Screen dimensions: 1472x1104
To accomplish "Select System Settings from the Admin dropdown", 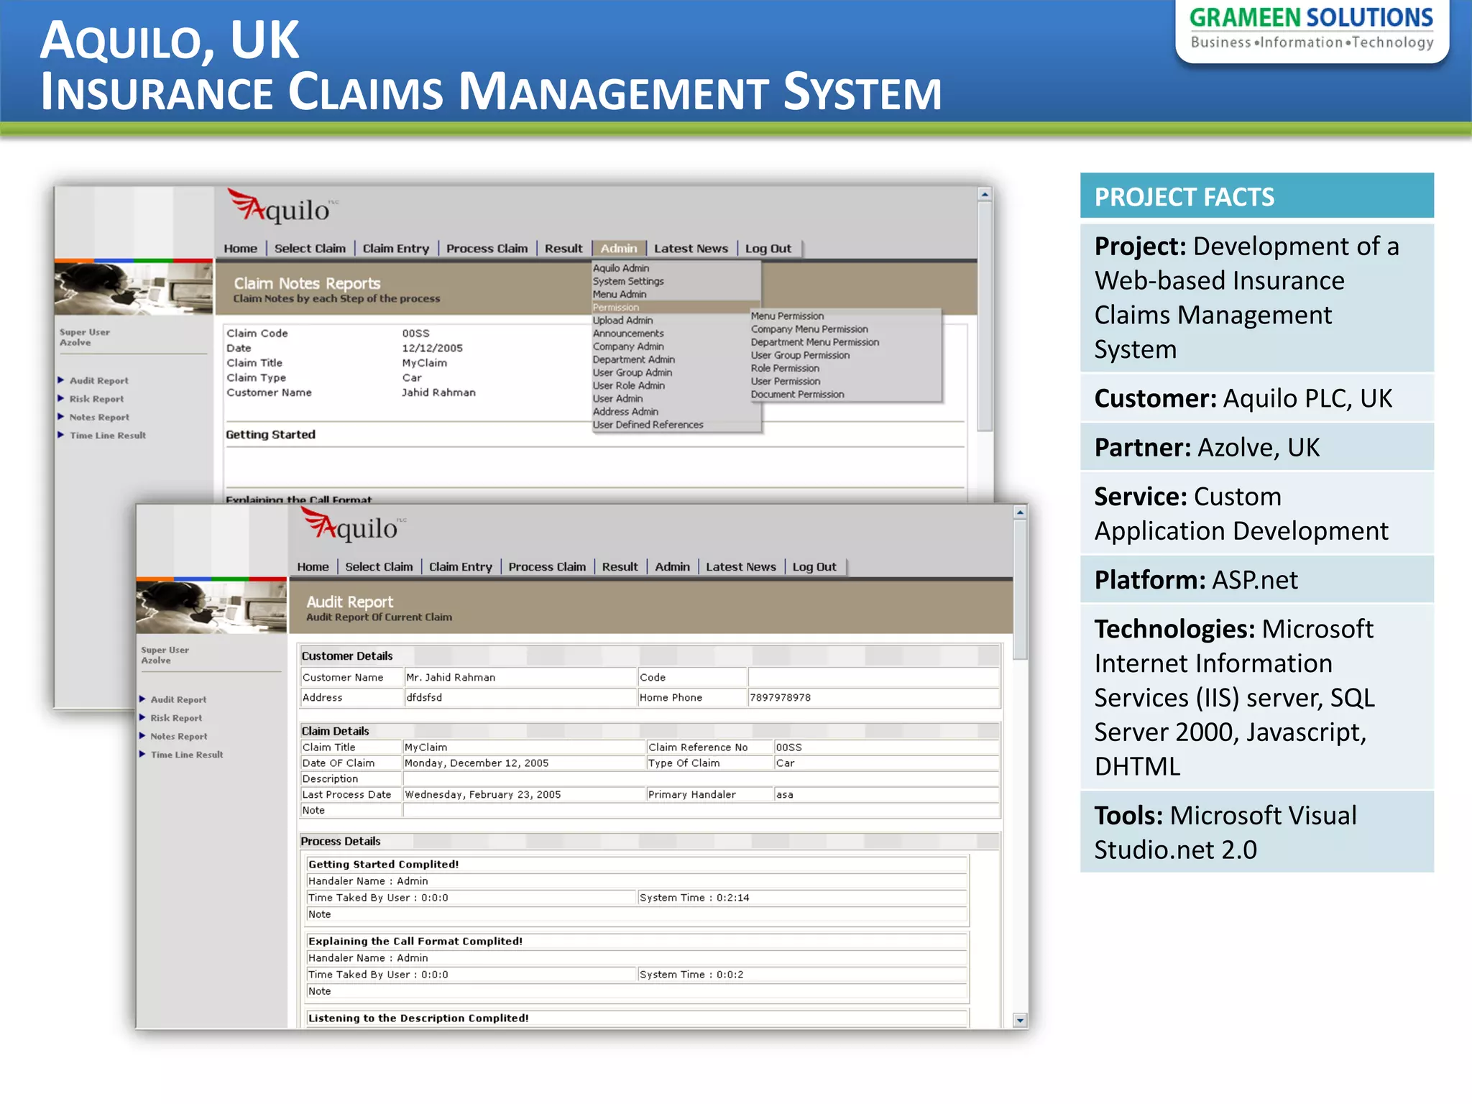I will pos(628,281).
